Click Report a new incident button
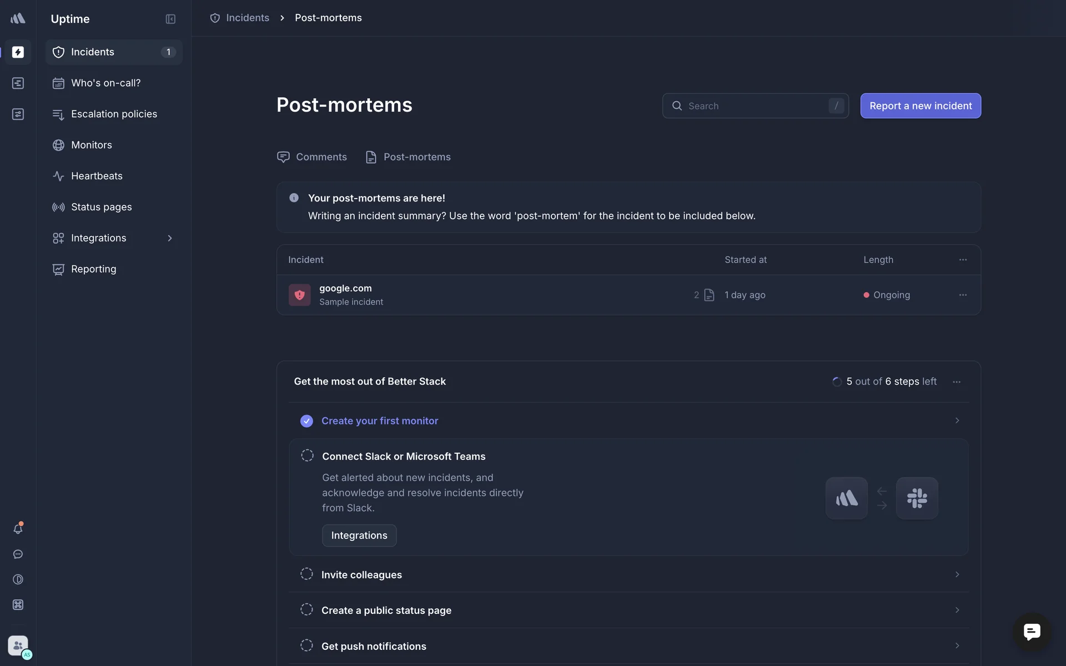Screen dimensions: 1066x666 coord(920,105)
